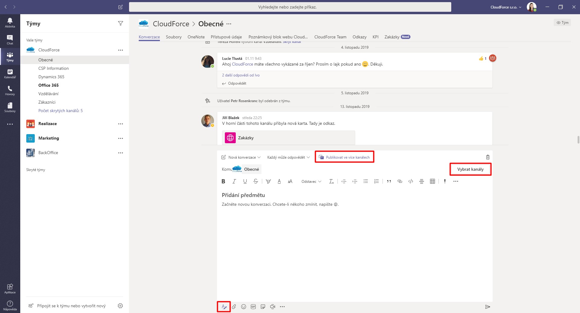Switch to the OneNote tab
The height and width of the screenshot is (313, 580).
point(196,37)
